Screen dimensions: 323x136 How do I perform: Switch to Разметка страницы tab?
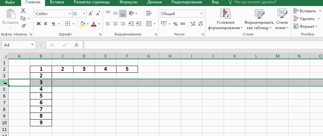click(x=92, y=2)
